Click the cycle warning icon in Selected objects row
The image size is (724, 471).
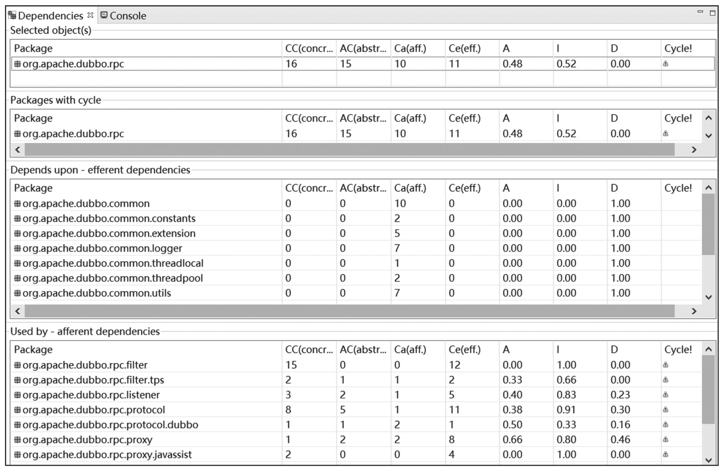coord(665,64)
